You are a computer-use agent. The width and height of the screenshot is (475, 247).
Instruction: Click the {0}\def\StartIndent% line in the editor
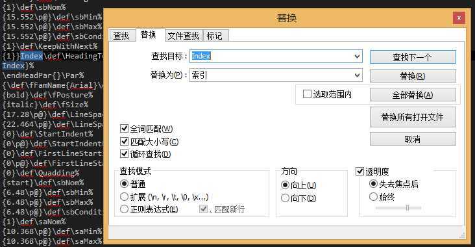[x=47, y=134]
